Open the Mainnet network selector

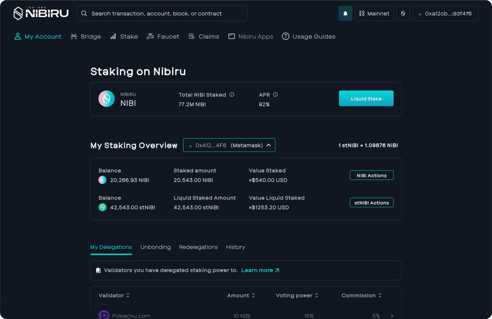point(374,13)
